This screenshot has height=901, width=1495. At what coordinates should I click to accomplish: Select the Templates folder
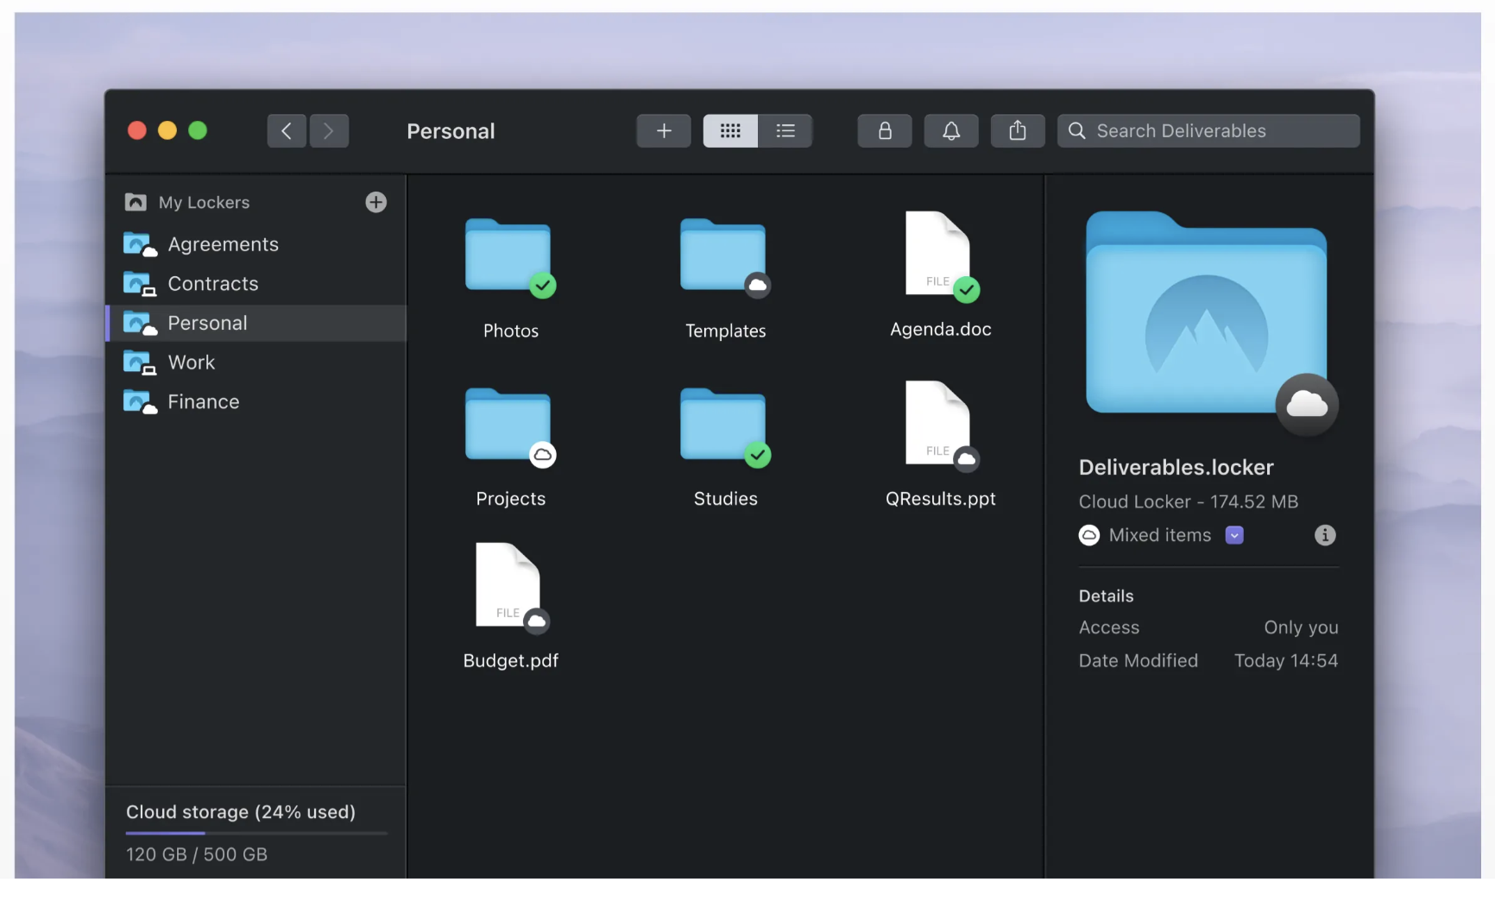pos(725,278)
